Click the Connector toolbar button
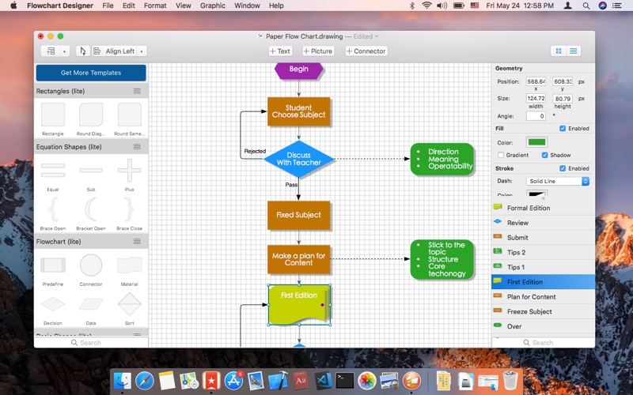This screenshot has height=395, width=633. point(366,51)
